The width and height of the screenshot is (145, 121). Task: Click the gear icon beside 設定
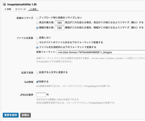tap(31, 9)
